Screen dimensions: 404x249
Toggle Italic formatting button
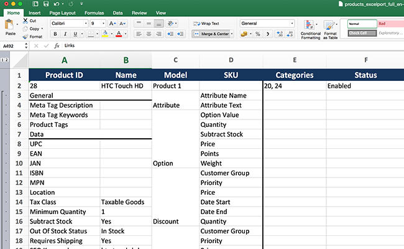[65, 34]
